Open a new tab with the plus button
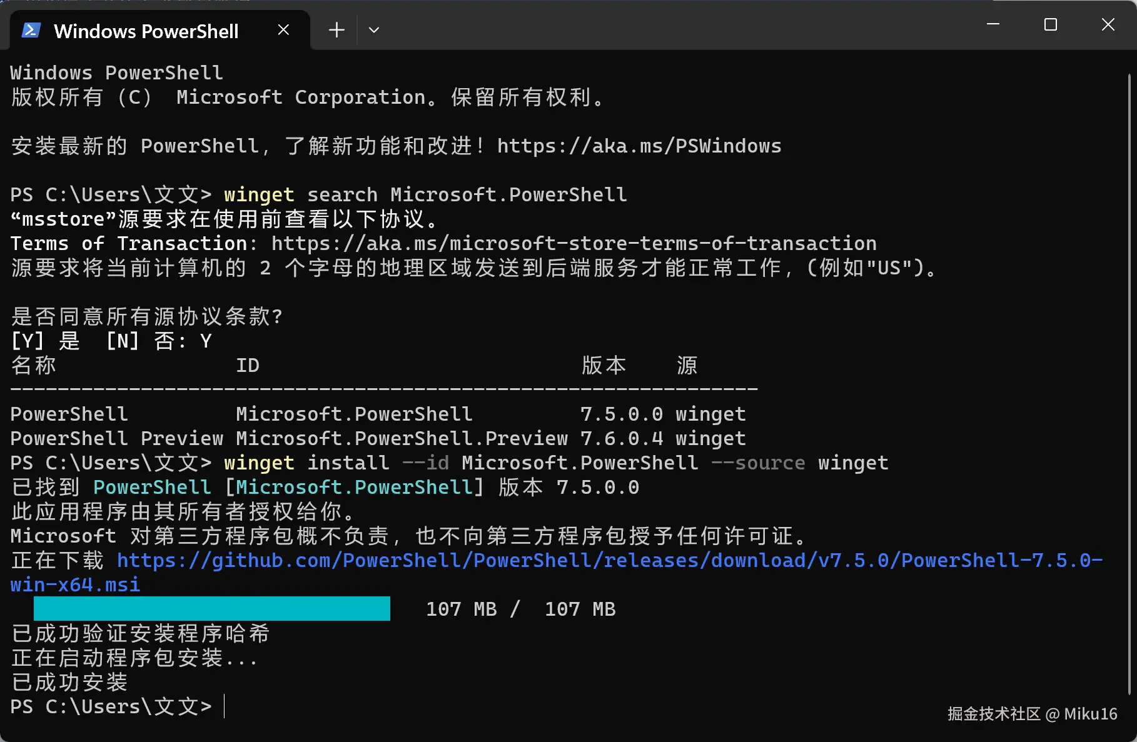 pyautogui.click(x=336, y=30)
